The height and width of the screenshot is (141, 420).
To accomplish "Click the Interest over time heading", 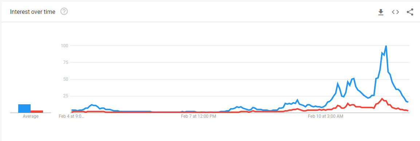I will pyautogui.click(x=33, y=12).
